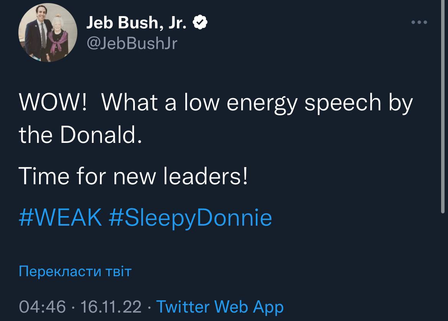Click the vertical scrollbar on the right edge
Image resolution: width=448 pixels, height=321 pixels.
tap(443, 115)
